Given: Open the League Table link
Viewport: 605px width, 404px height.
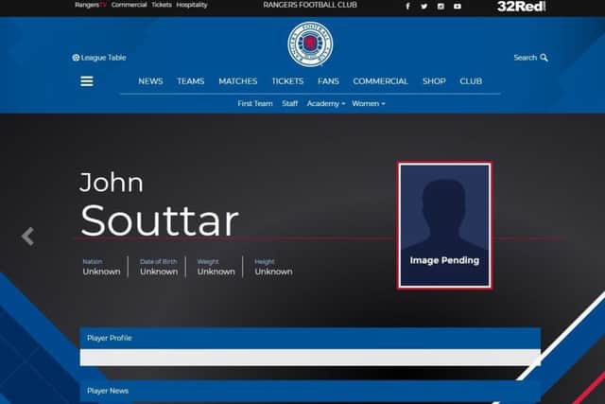Looking at the screenshot, I should [x=99, y=58].
